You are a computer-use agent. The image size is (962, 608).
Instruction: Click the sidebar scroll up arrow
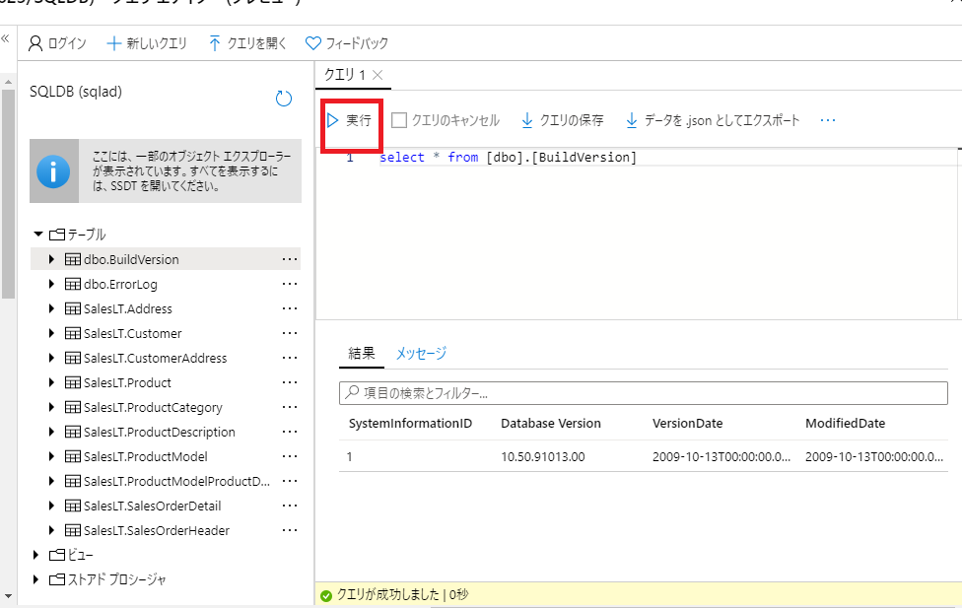(x=8, y=81)
